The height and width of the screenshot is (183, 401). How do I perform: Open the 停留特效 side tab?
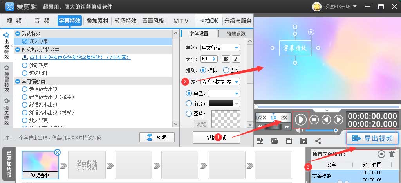7,78
